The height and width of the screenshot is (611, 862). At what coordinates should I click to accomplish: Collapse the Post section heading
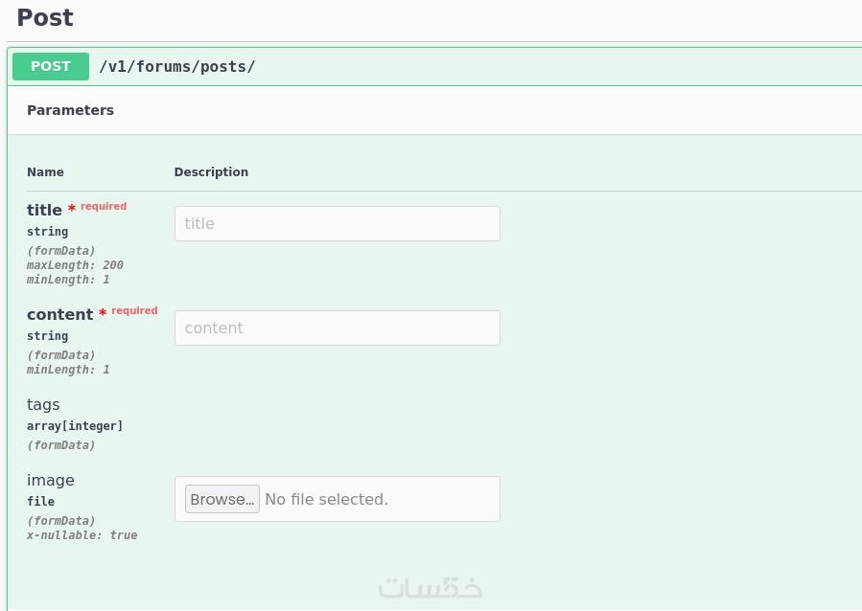pyautogui.click(x=45, y=17)
